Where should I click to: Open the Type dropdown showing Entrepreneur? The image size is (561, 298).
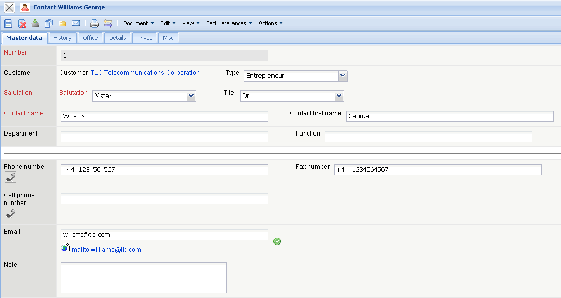point(343,76)
